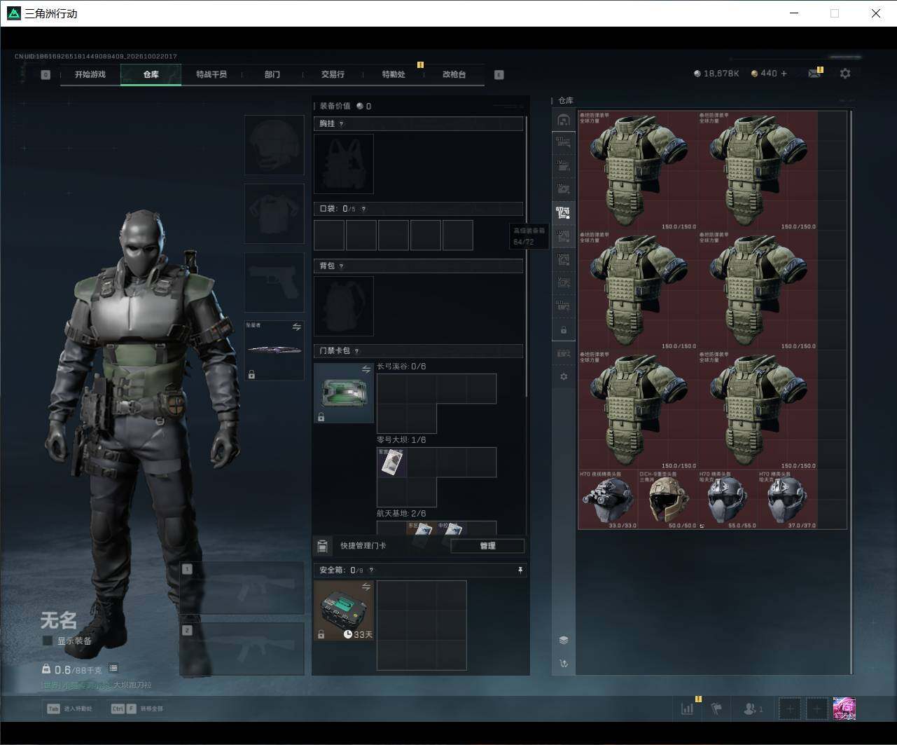This screenshot has height=745, width=897.
Task: Click the stack layers icon in warehouse sidebar
Action: pos(564,640)
